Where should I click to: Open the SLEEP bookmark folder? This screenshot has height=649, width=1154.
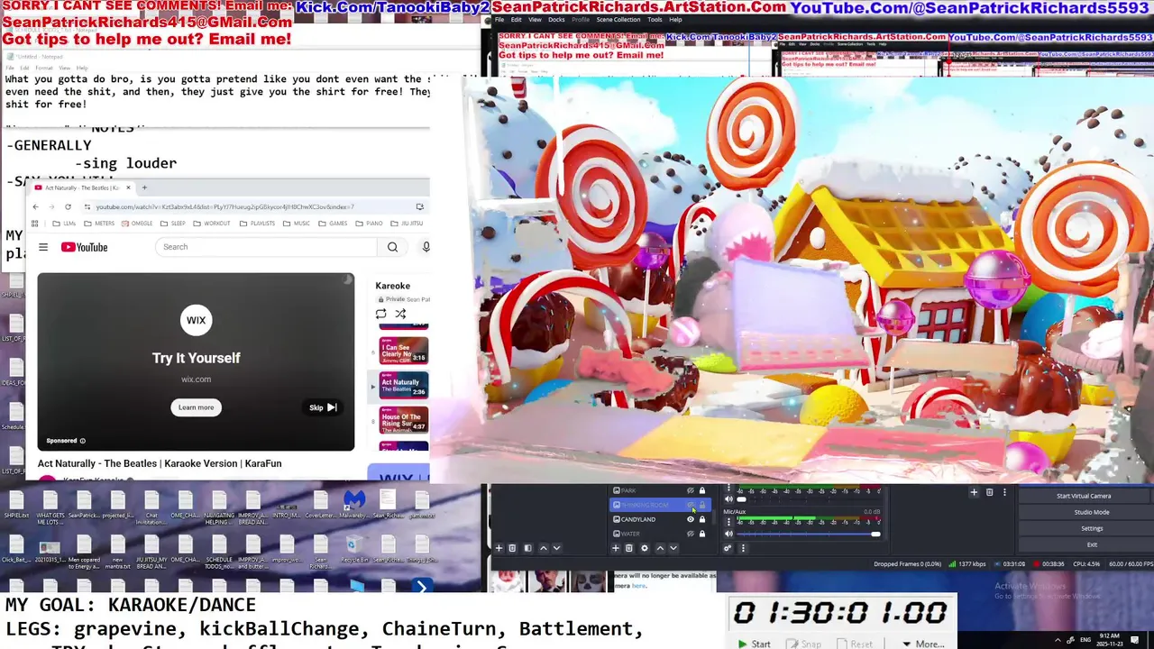point(172,224)
